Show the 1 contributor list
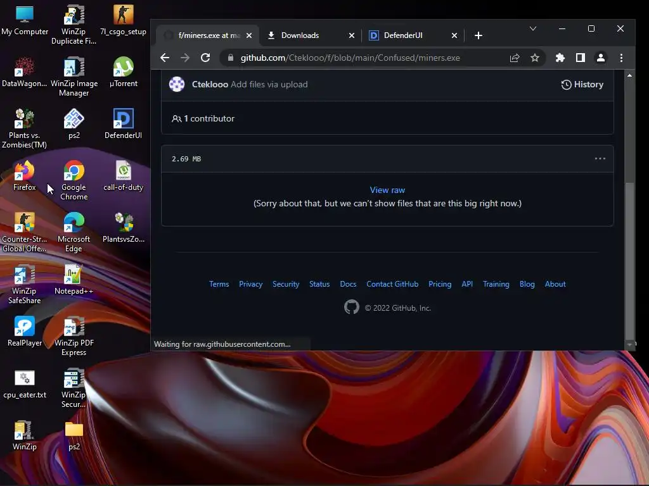649x486 pixels. point(203,118)
